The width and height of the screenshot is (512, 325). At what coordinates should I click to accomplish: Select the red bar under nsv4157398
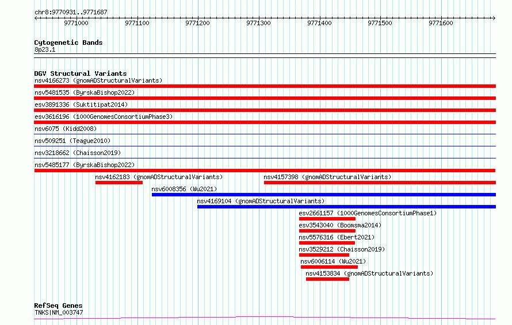(380, 183)
